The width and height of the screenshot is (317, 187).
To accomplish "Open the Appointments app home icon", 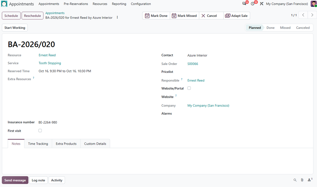I will pyautogui.click(x=4, y=4).
